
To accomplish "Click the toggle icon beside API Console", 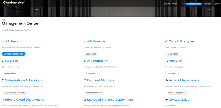I will pyautogui.click(x=85, y=42).
